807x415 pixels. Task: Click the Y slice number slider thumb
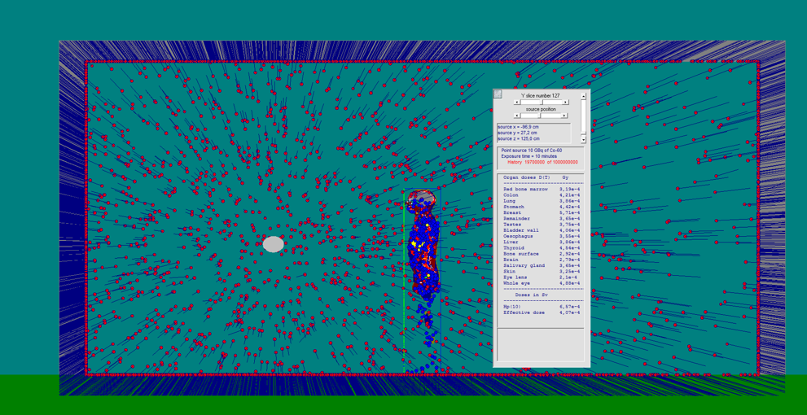(542, 103)
